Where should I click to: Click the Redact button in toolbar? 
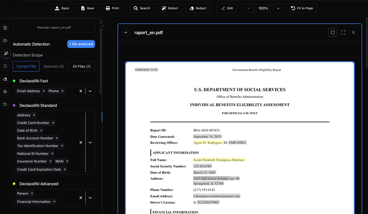198,8
